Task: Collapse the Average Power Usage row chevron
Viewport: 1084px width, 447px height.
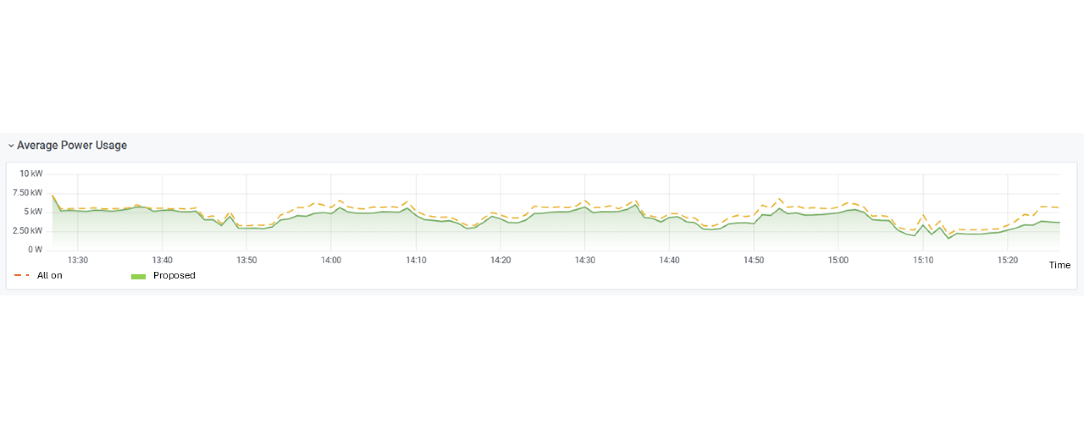Action: (11, 145)
